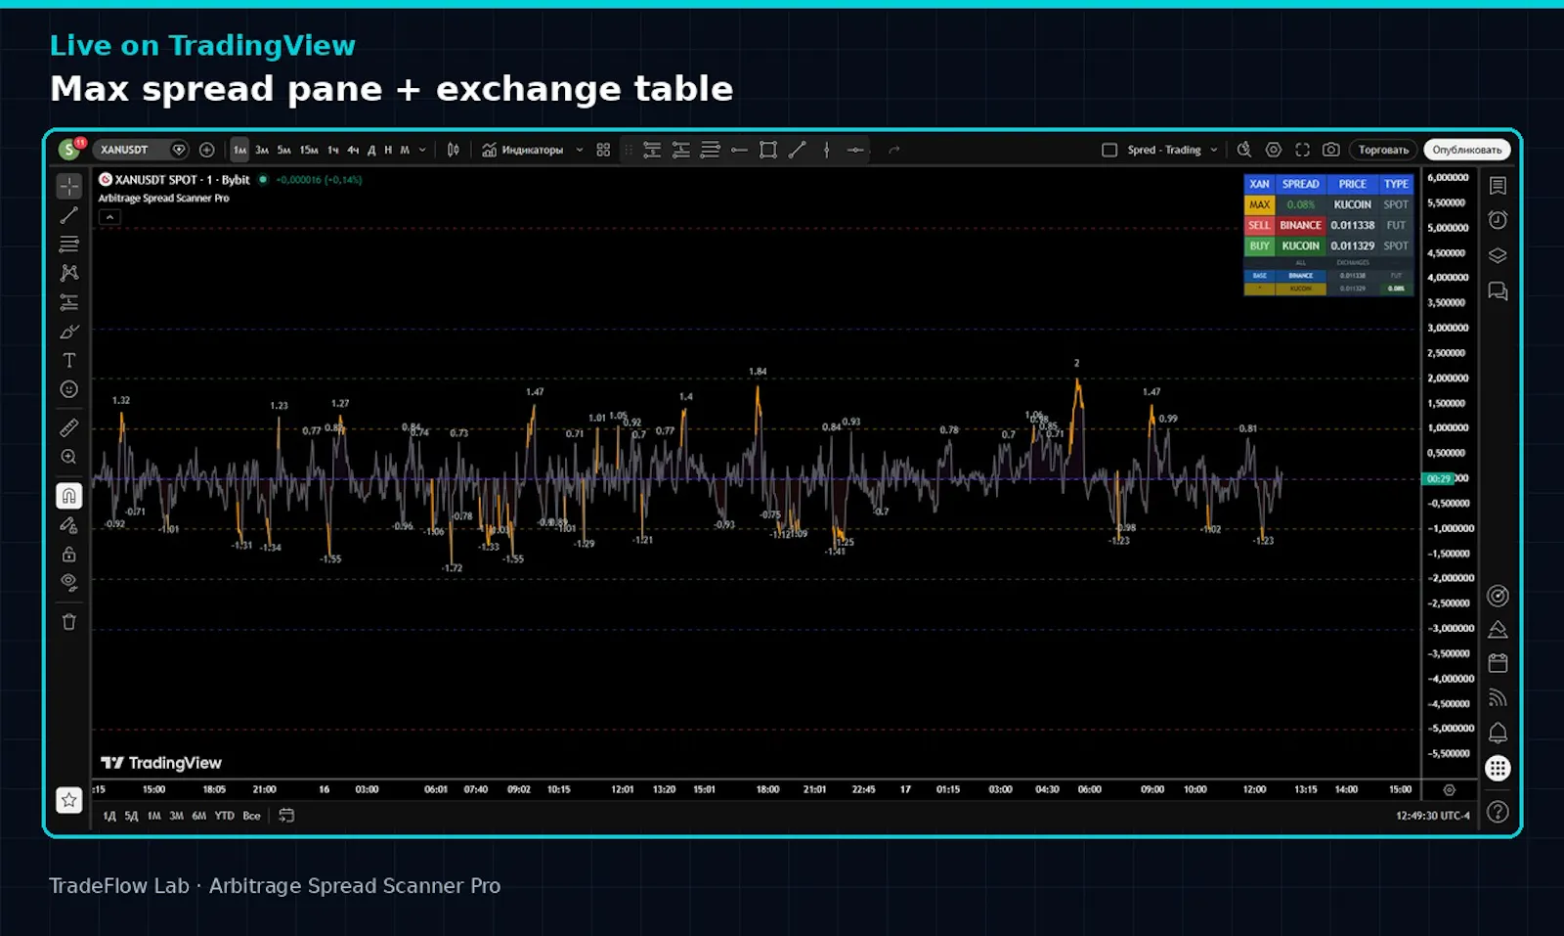Open the time axis settings gear
1564x936 pixels.
[x=1450, y=790]
